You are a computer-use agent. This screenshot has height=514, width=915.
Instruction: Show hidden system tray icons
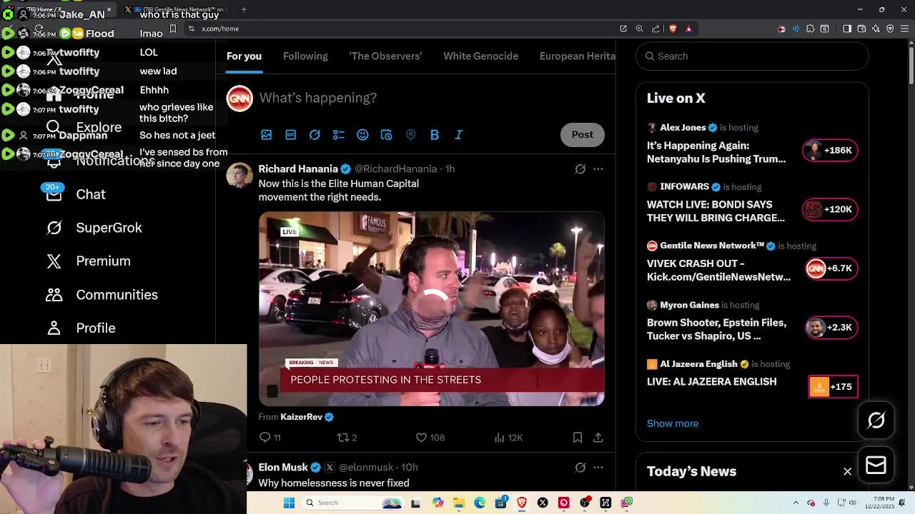point(796,503)
